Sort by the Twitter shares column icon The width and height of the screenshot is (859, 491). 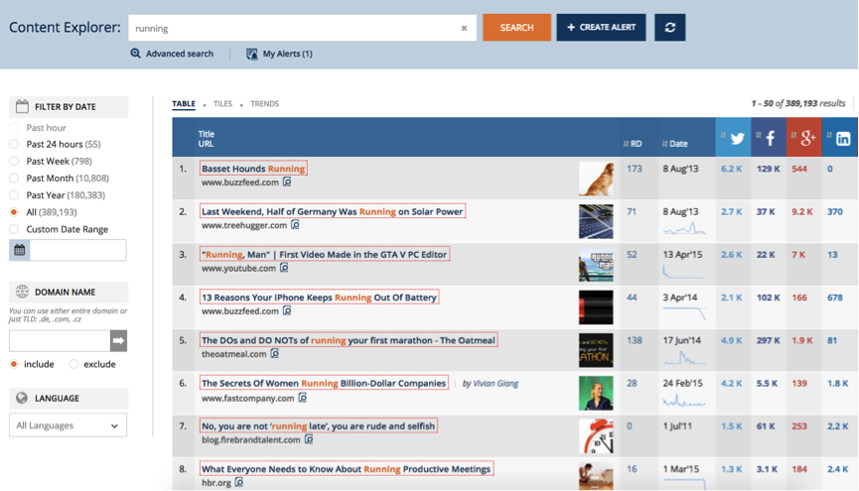pos(738,139)
